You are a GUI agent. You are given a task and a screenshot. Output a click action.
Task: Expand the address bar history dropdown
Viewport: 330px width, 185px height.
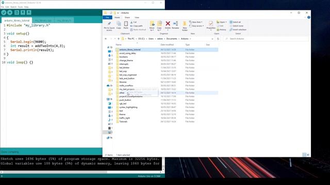point(212,39)
